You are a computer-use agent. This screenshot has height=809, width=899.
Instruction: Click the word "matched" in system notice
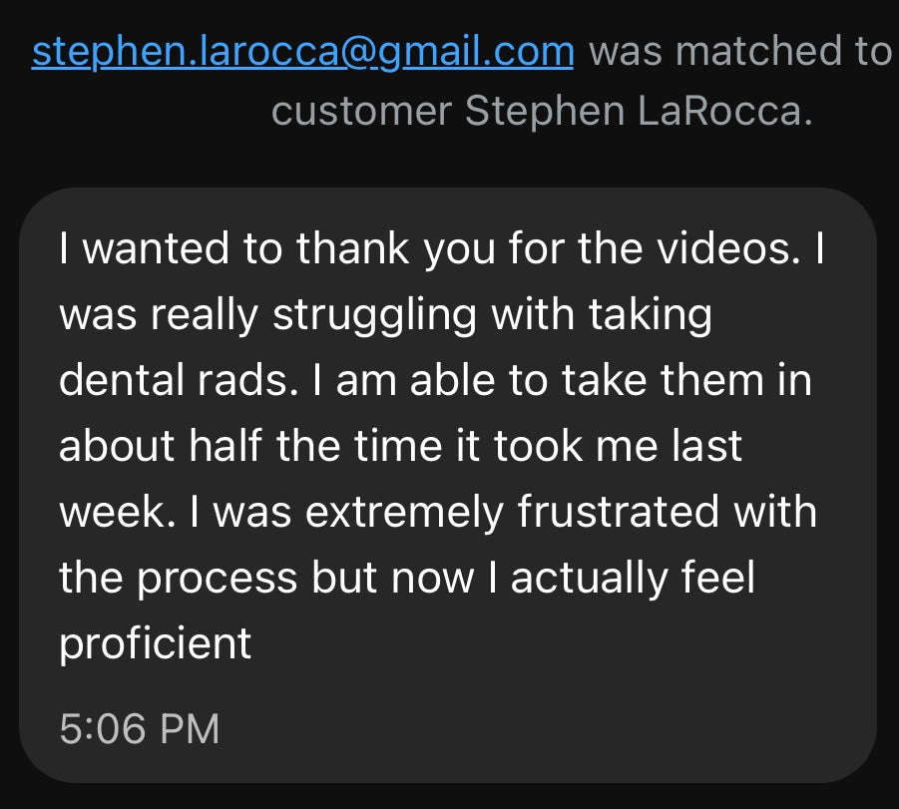point(738,52)
